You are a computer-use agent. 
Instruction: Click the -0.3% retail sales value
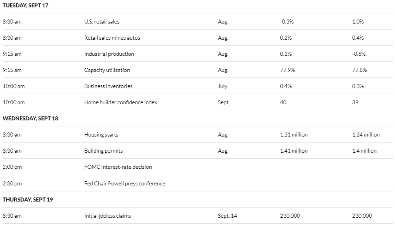click(x=287, y=22)
